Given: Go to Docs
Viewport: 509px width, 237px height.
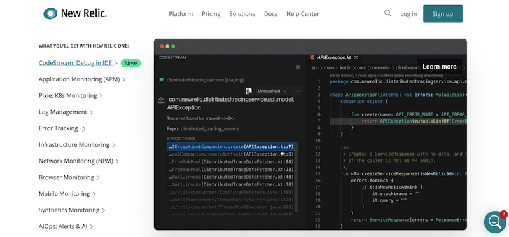Looking at the screenshot, I should click(271, 14).
